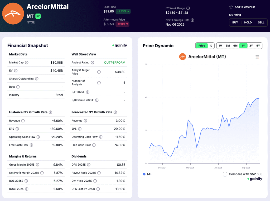
Task: Switch chart display to percentage mode
Action: 210,45
